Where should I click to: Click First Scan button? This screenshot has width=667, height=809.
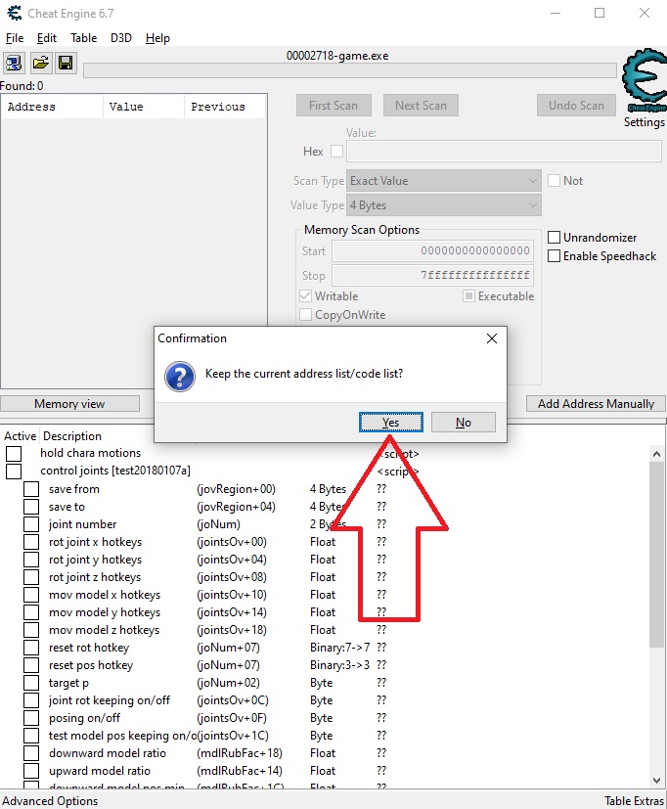pyautogui.click(x=333, y=106)
